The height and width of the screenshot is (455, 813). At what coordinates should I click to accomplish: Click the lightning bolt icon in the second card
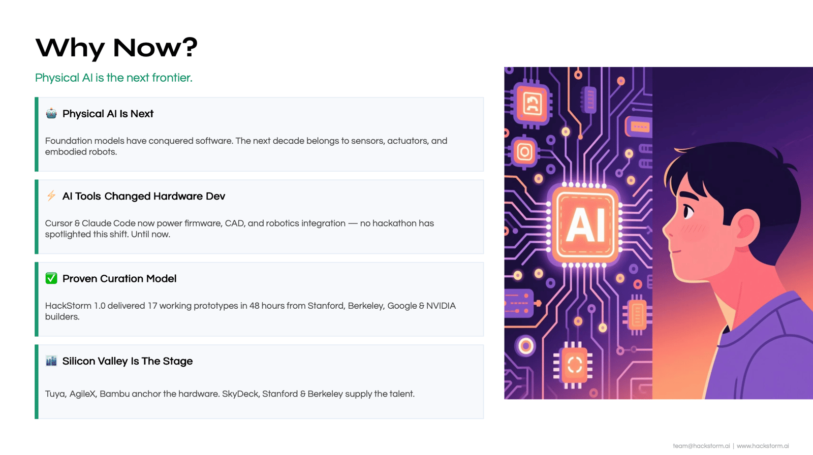tap(51, 196)
